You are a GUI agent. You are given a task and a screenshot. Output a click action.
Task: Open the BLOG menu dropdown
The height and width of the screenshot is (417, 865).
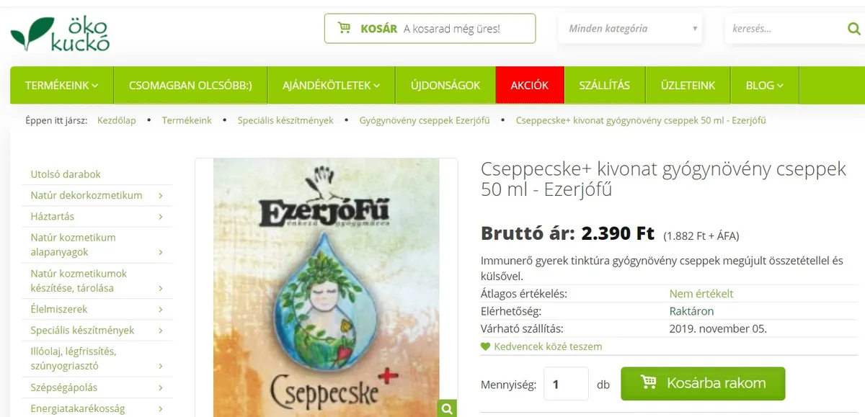coord(764,85)
